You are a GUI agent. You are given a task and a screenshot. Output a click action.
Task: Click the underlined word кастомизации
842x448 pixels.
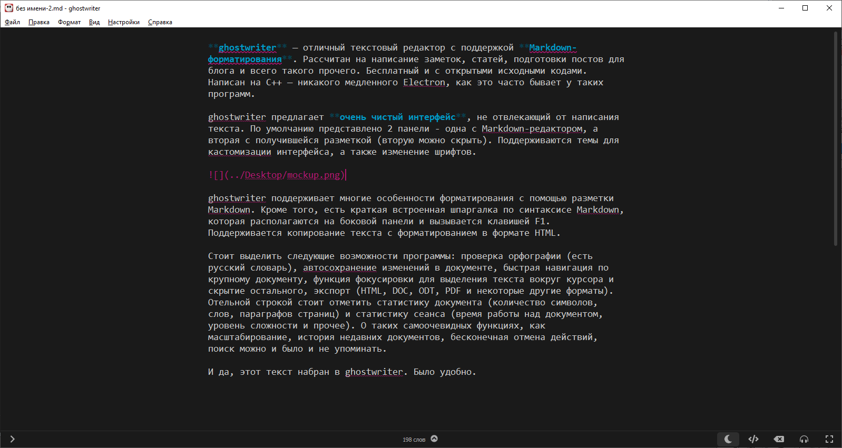point(240,152)
